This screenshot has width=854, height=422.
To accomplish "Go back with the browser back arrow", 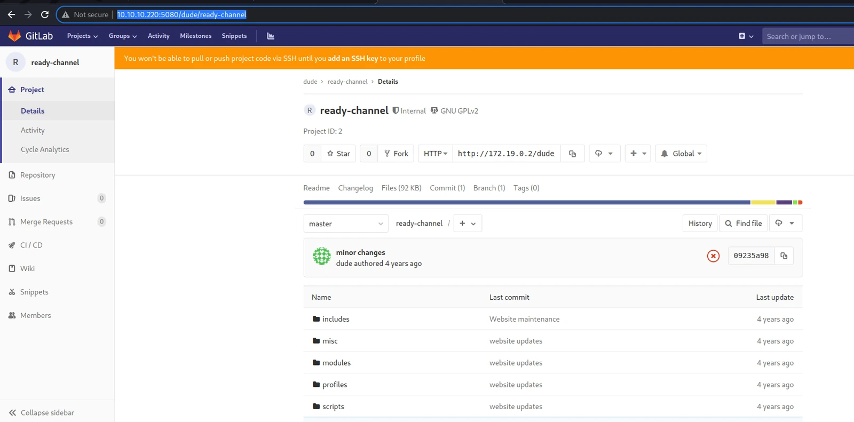I will click(x=11, y=14).
